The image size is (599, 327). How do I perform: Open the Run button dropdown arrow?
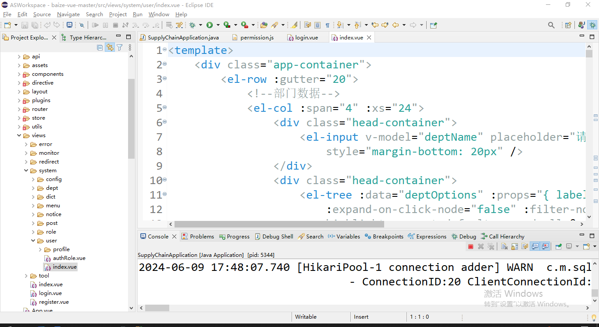point(218,25)
